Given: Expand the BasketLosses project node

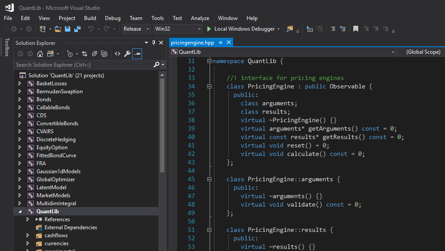Looking at the screenshot, I should 20,84.
